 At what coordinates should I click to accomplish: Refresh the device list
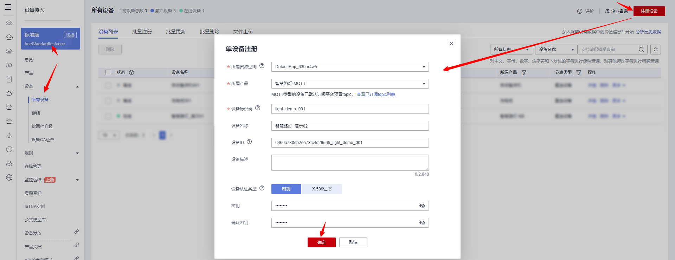(656, 50)
